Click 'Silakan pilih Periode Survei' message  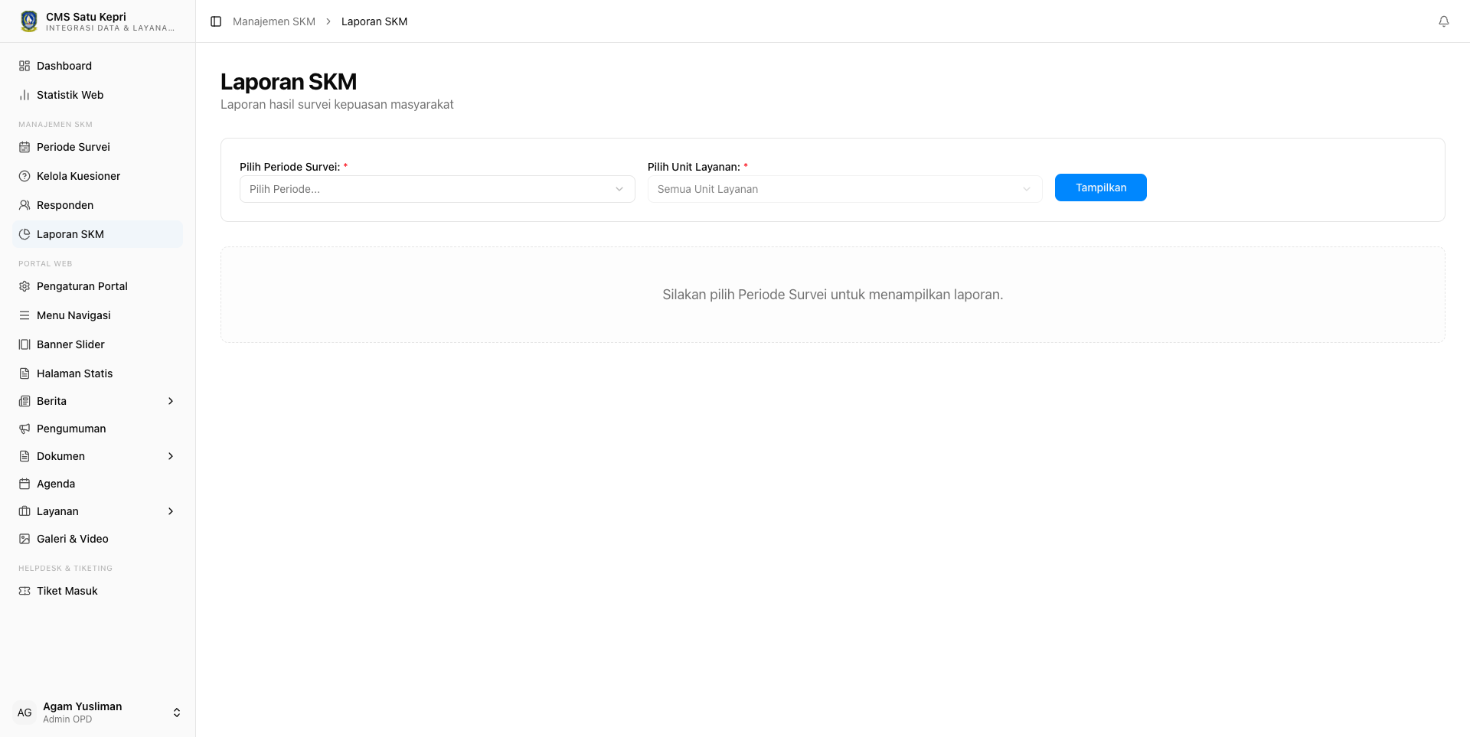833,295
